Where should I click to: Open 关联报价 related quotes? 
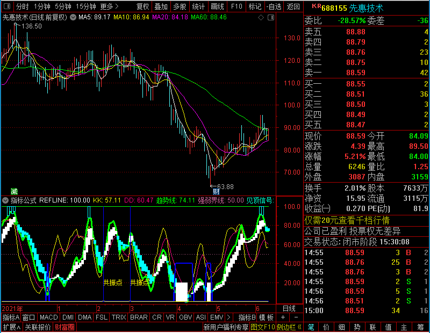coord(38,327)
